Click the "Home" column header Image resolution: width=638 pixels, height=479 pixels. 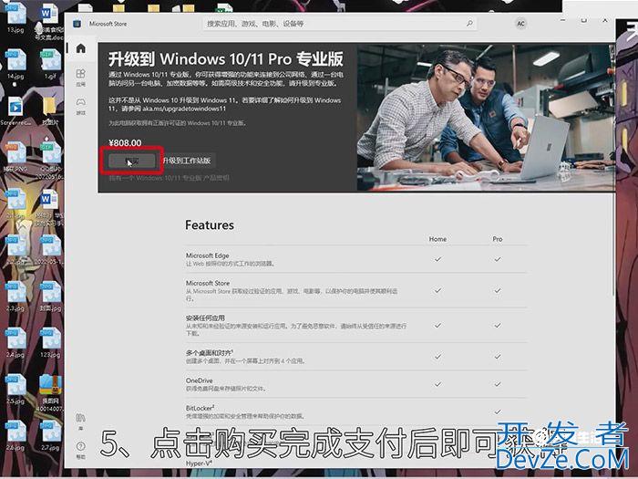[437, 239]
